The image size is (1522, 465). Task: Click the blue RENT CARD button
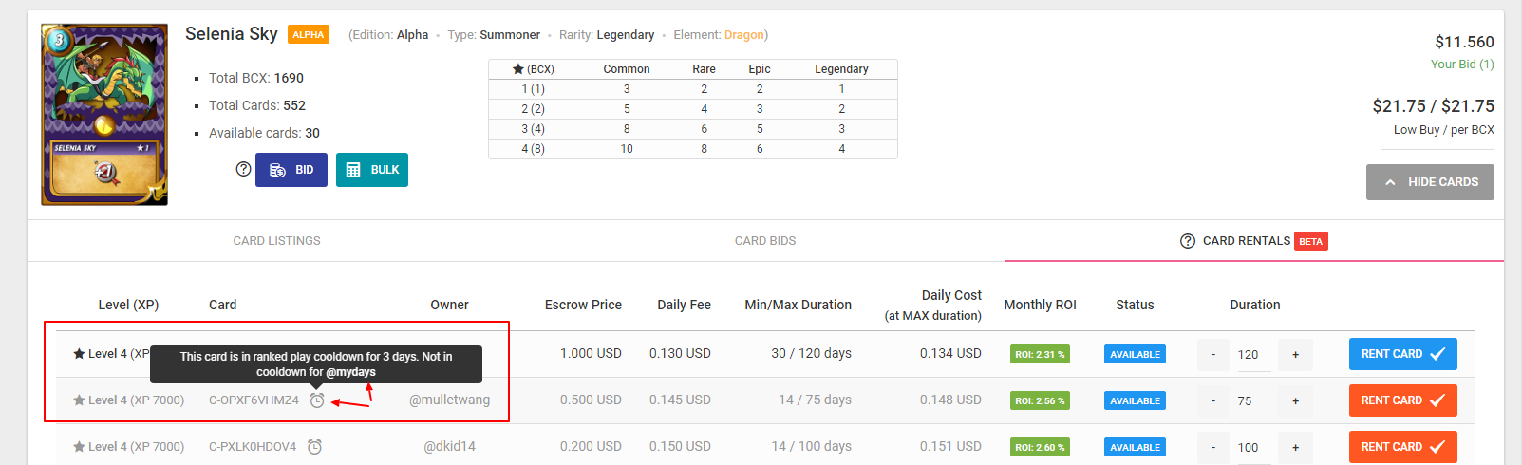[1402, 354]
